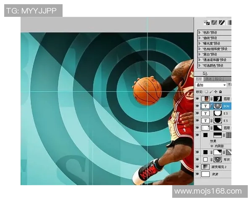Expand the "色阶"预设 presets group
The image size is (252, 202).
pos(199,32)
